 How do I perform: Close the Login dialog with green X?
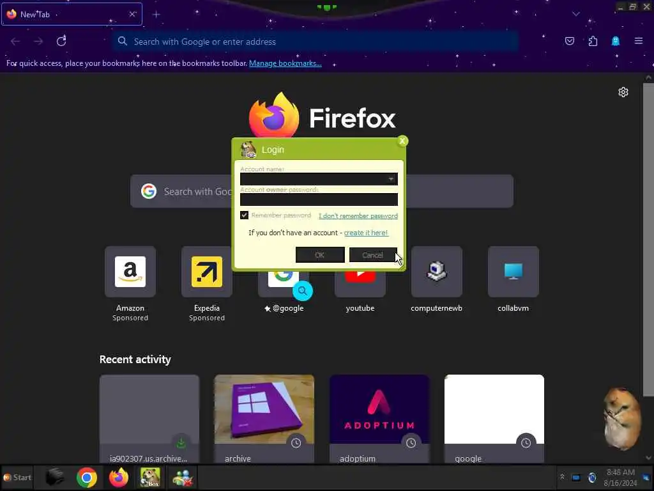pyautogui.click(x=402, y=141)
